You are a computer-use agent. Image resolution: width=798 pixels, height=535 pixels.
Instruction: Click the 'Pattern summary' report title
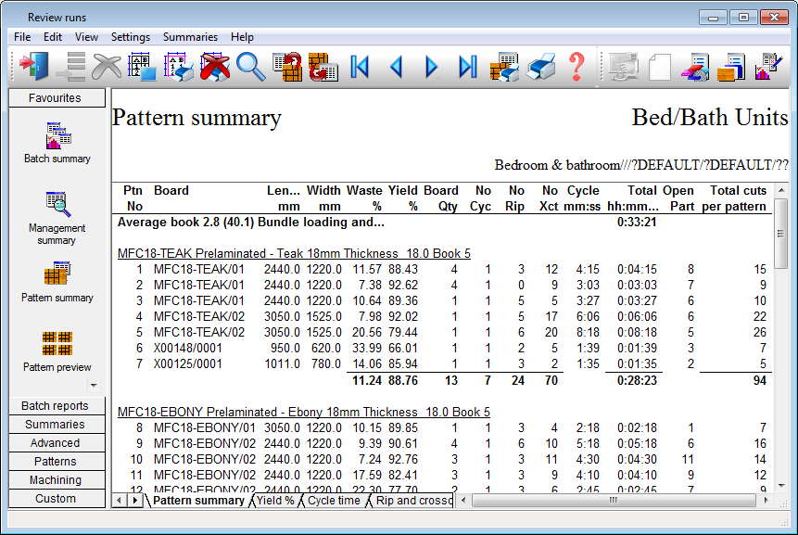(196, 118)
